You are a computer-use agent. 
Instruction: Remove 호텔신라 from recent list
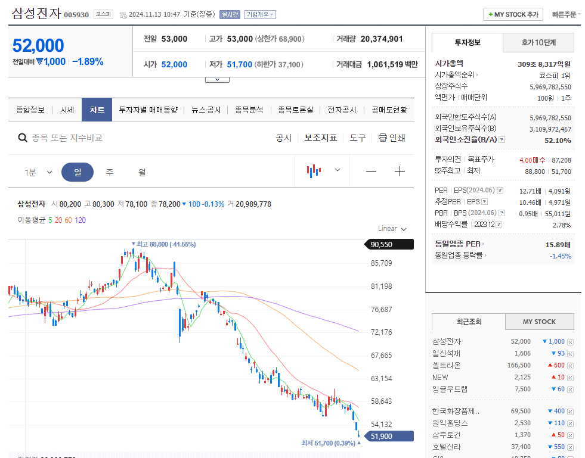[570, 447]
